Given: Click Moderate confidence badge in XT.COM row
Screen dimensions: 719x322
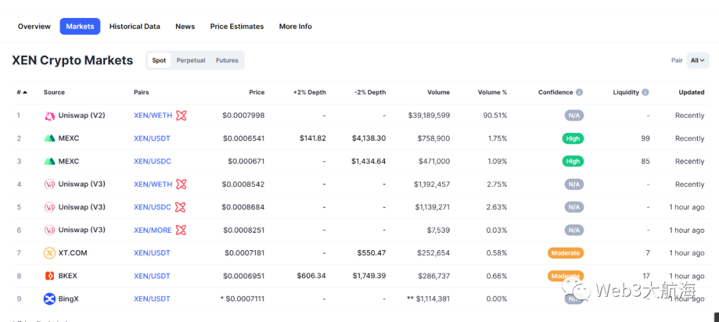Looking at the screenshot, I should (565, 253).
